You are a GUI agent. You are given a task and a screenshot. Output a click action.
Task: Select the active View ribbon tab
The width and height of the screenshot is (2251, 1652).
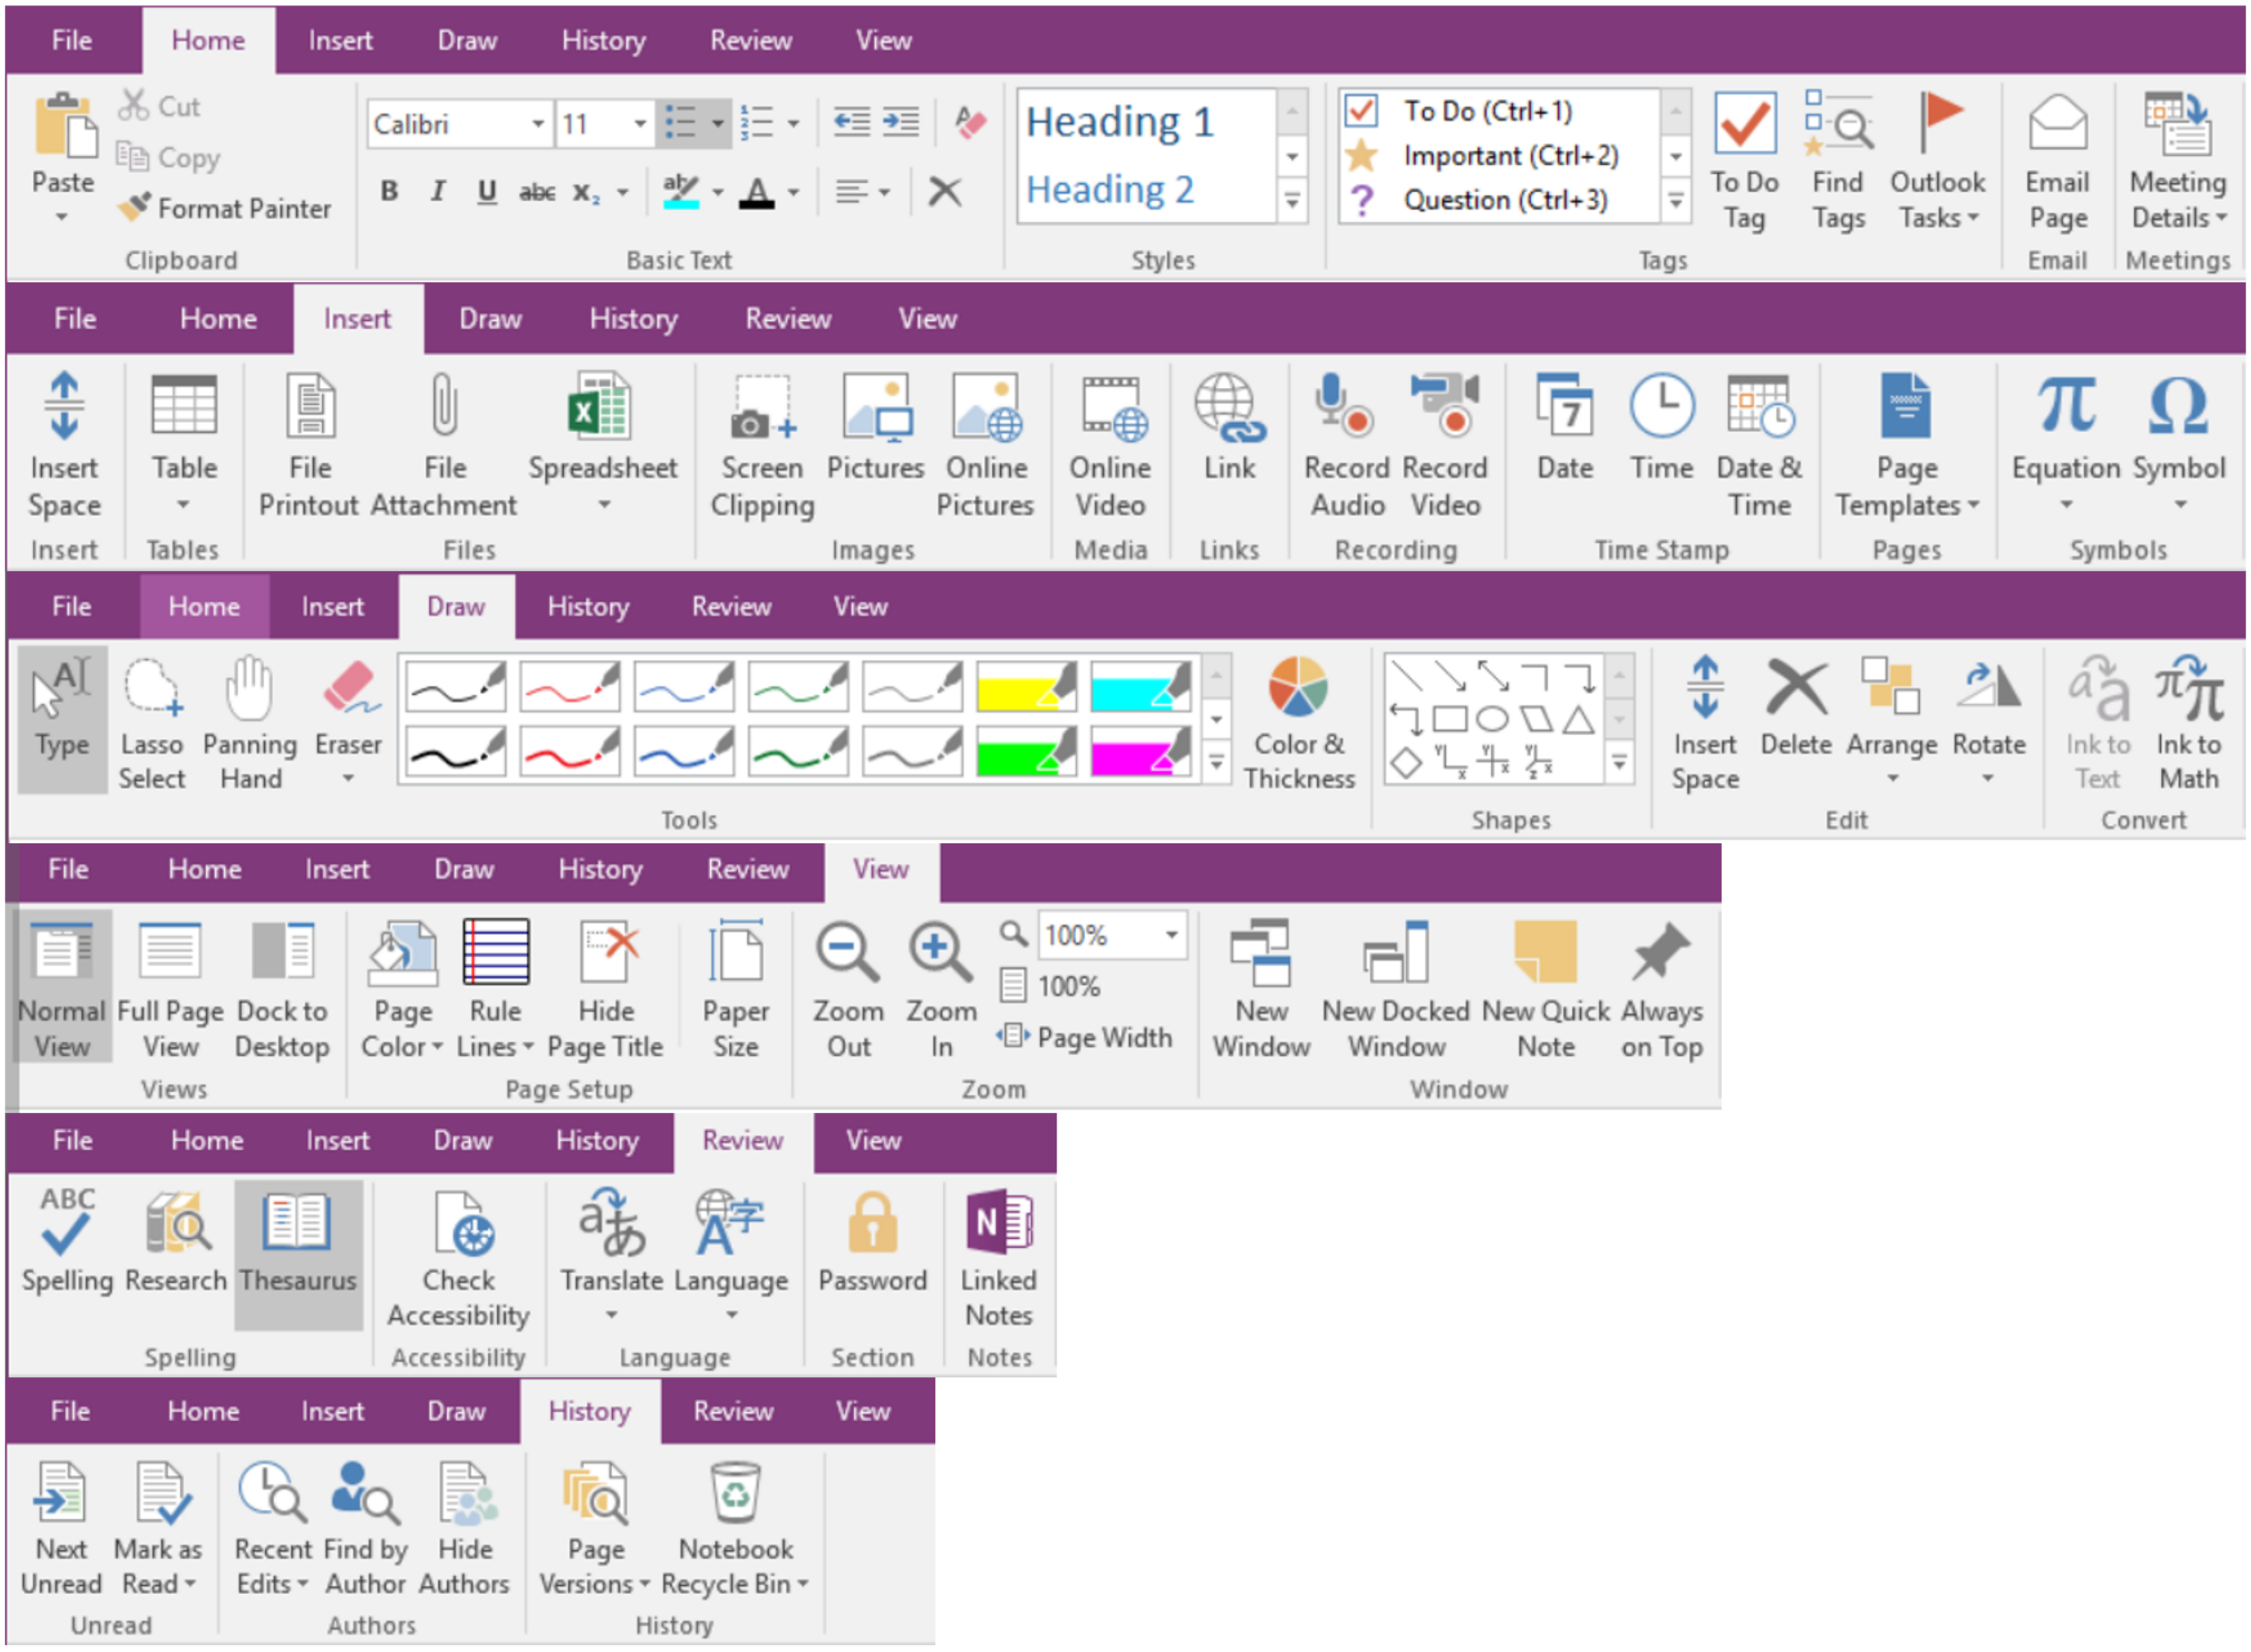pyautogui.click(x=880, y=870)
